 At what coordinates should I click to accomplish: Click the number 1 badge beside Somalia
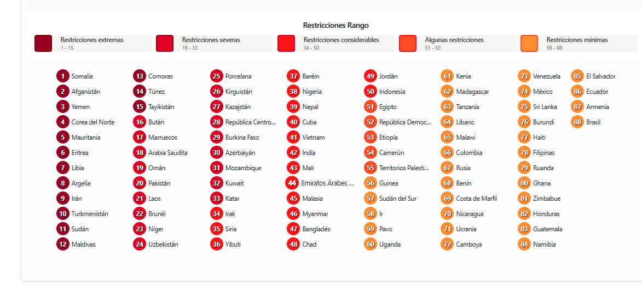pos(63,76)
